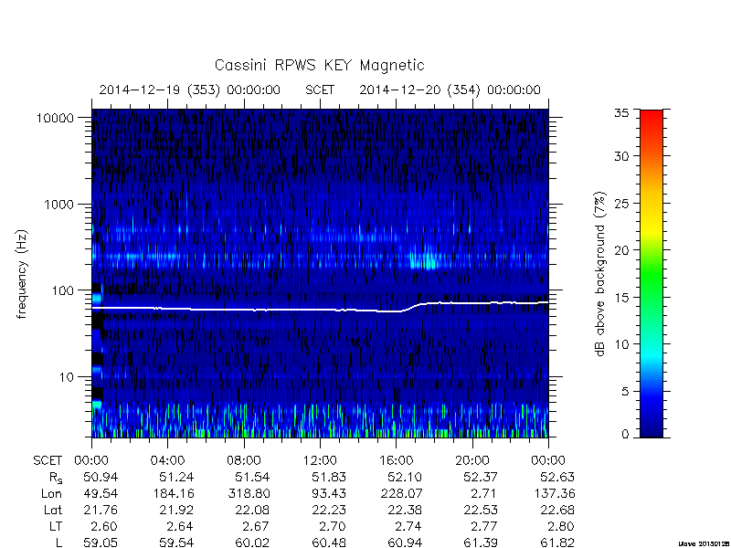Click the Lat value 22.68
Screen dimensions: 731x548
click(557, 510)
